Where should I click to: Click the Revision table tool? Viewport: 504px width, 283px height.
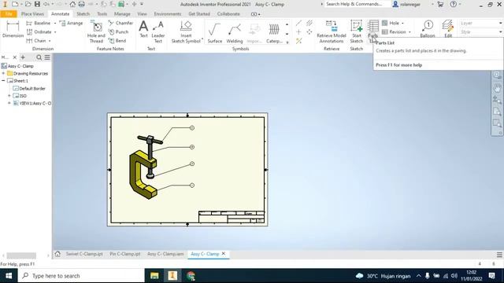tap(394, 31)
